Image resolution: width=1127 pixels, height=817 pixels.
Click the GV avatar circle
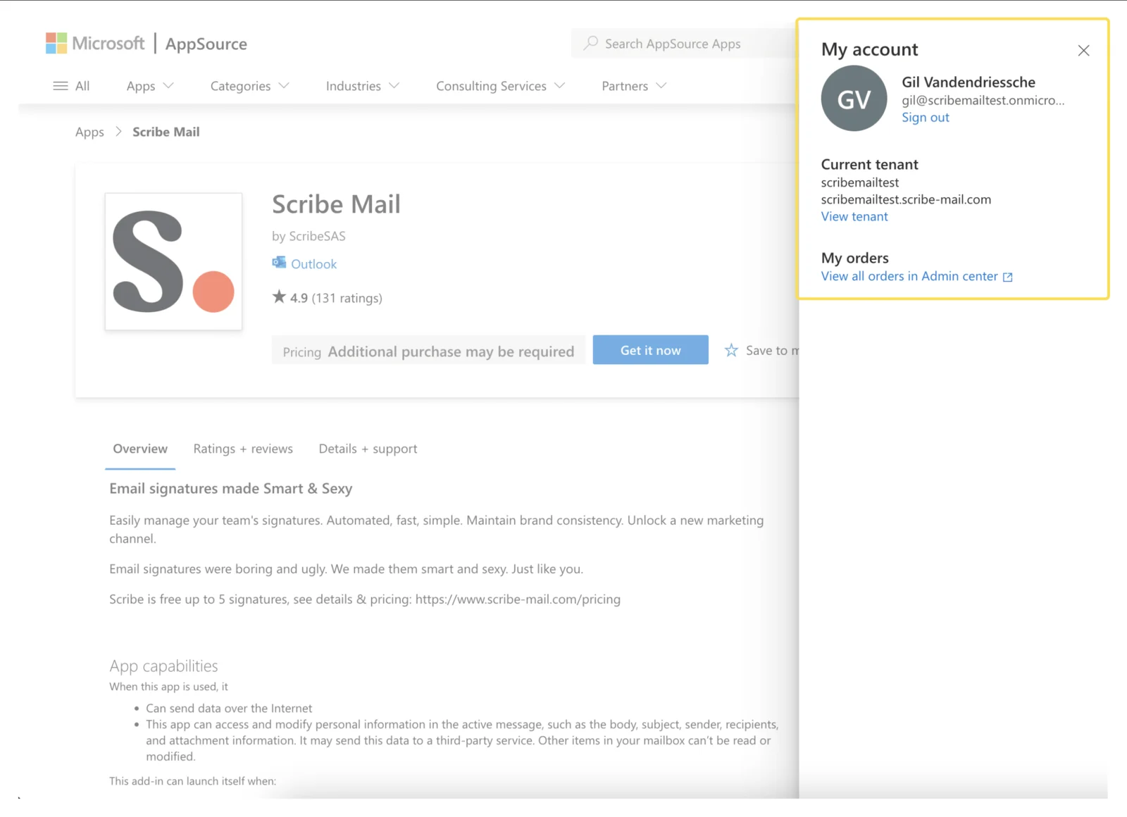854,99
